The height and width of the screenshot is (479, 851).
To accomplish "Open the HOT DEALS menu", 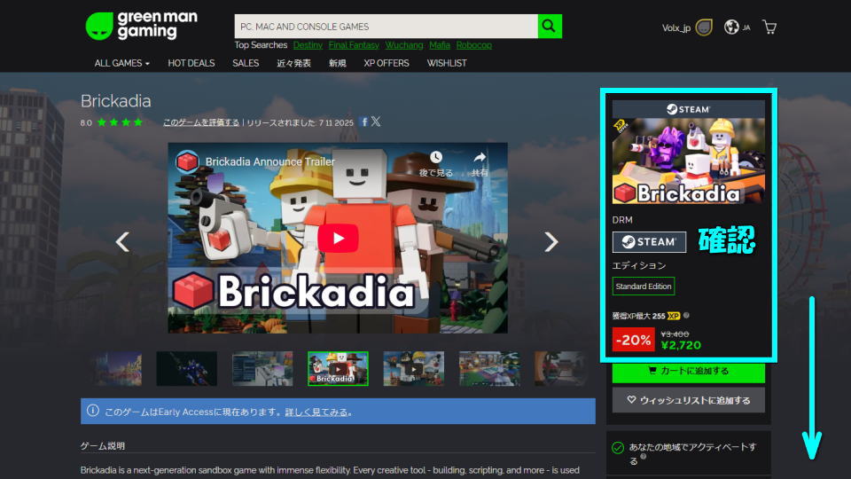I will pos(191,63).
